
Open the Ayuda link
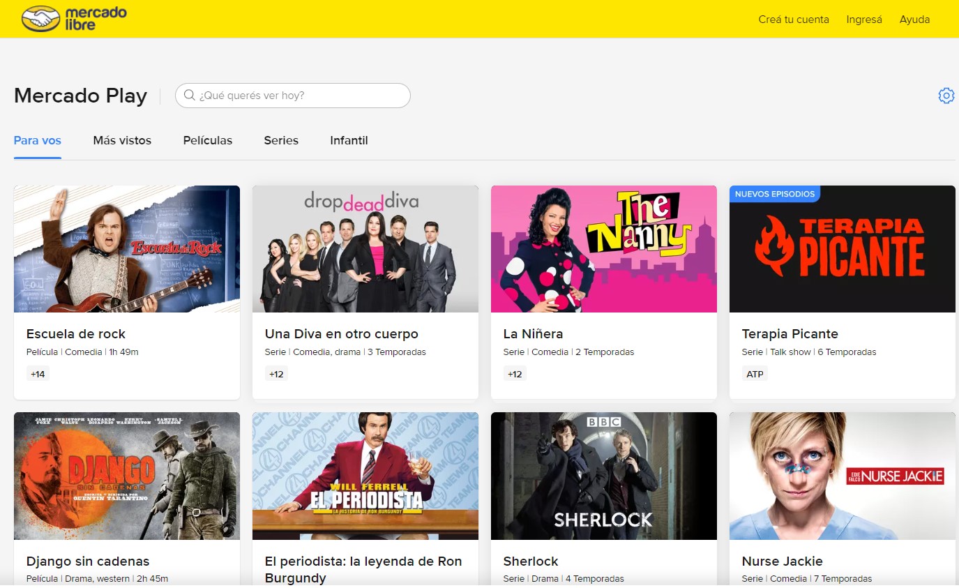click(x=914, y=20)
